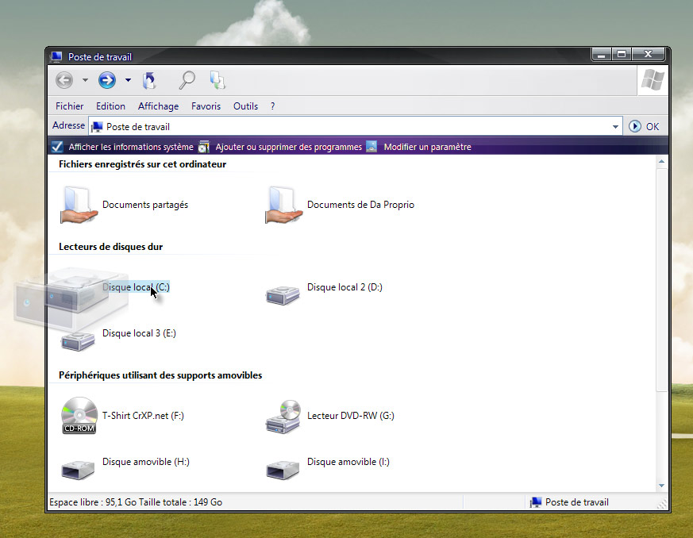693x538 pixels.
Task: Minimize the Poste de travail window
Action: (601, 54)
